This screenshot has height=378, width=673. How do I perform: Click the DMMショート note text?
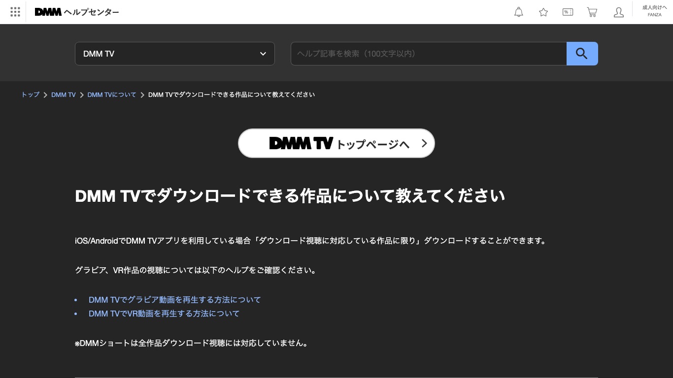pyautogui.click(x=193, y=343)
